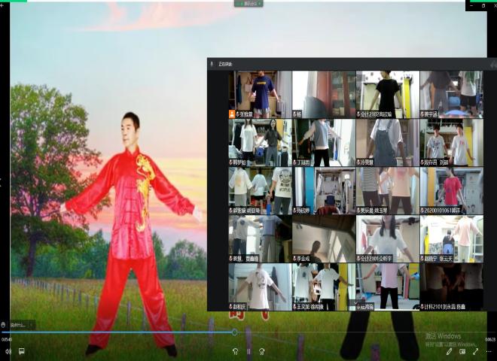
Task: Select participant video labeled 计科2101
Action: [x=451, y=287]
